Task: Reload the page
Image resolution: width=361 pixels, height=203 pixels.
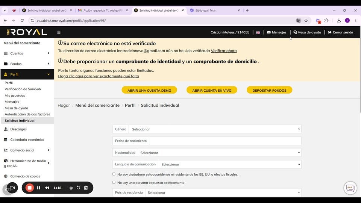Action: point(22,20)
